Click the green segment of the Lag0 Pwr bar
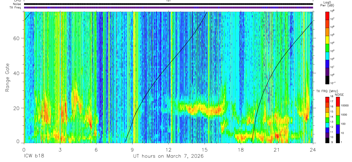Viewport: 352px width, 162px height. click(327, 48)
